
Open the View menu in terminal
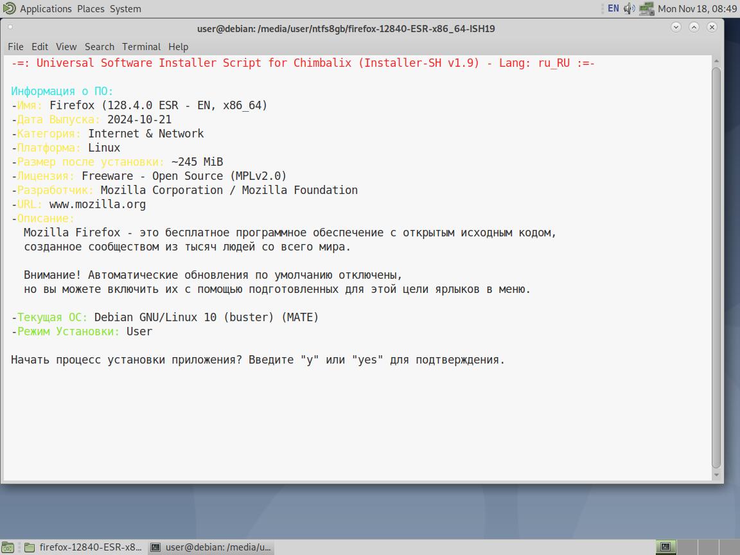pos(66,47)
